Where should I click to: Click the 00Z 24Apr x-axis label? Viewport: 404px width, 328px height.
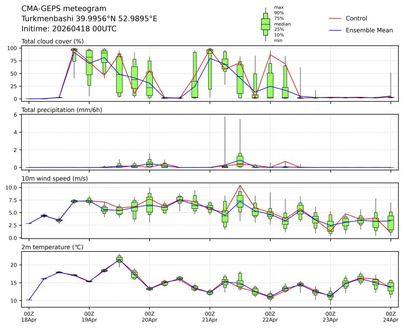click(x=390, y=316)
